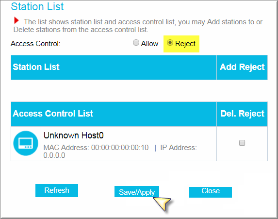The height and width of the screenshot is (219, 278).
Task: Click the Access Control List header
Action: [x=114, y=114]
